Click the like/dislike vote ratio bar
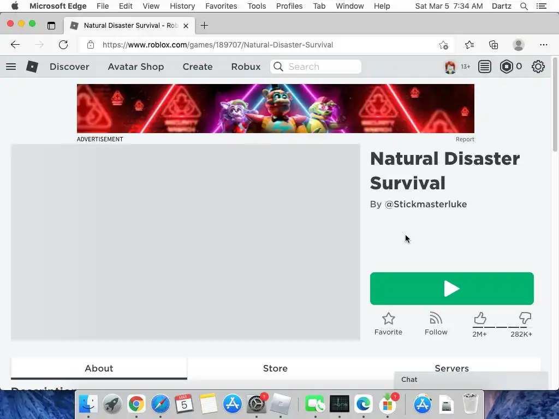559x419 pixels. pos(502,327)
